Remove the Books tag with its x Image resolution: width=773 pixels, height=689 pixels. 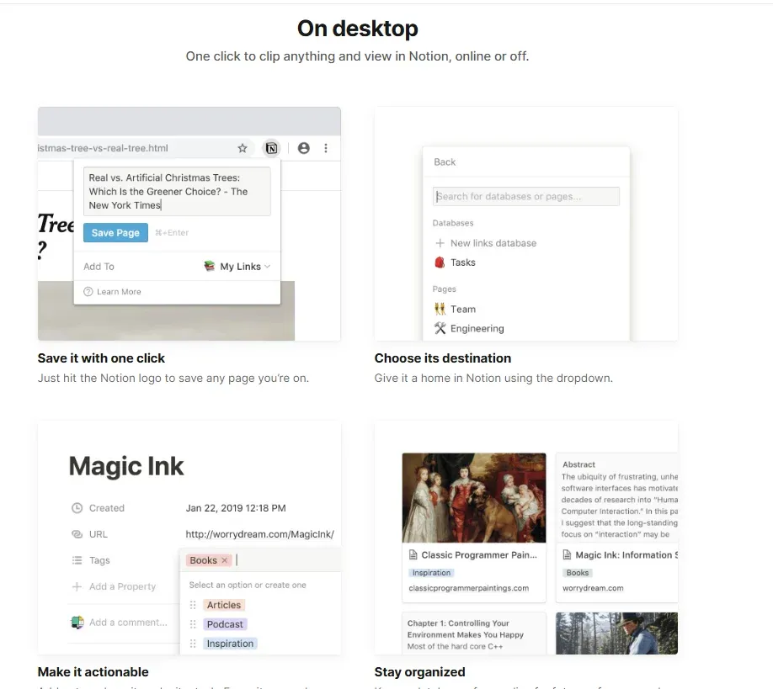click(225, 560)
